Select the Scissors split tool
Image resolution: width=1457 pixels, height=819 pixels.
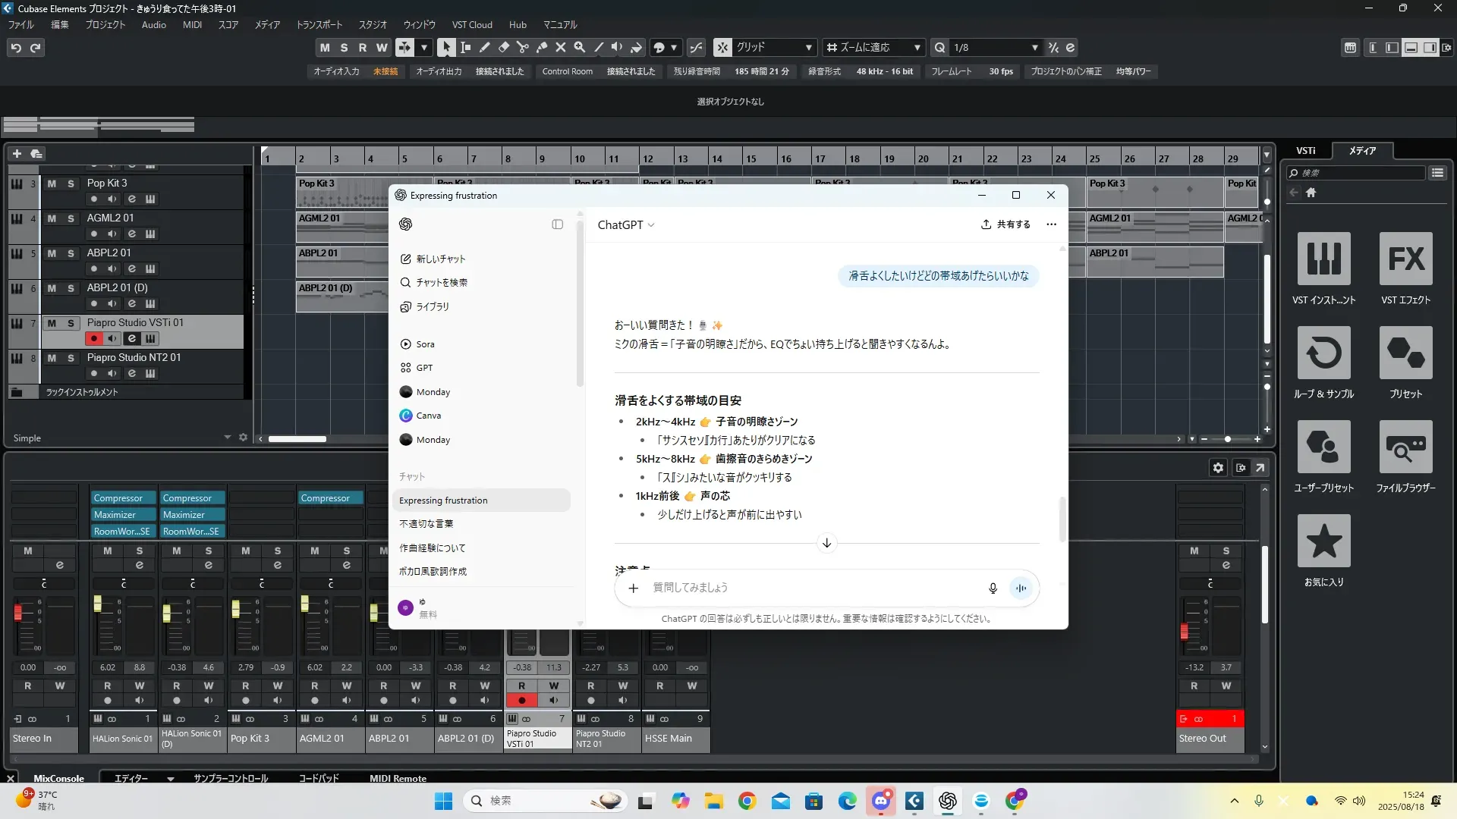[522, 47]
